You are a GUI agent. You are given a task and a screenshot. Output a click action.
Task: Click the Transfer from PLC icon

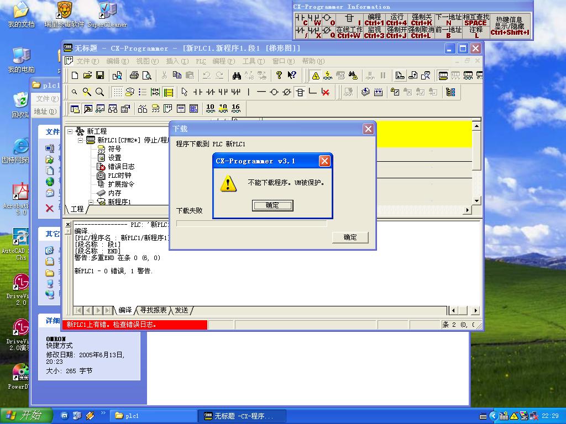(x=412, y=75)
